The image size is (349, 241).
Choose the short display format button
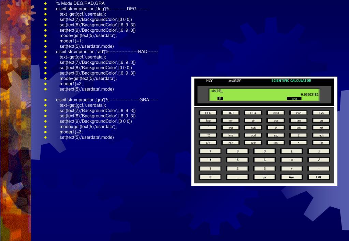tap(276, 113)
